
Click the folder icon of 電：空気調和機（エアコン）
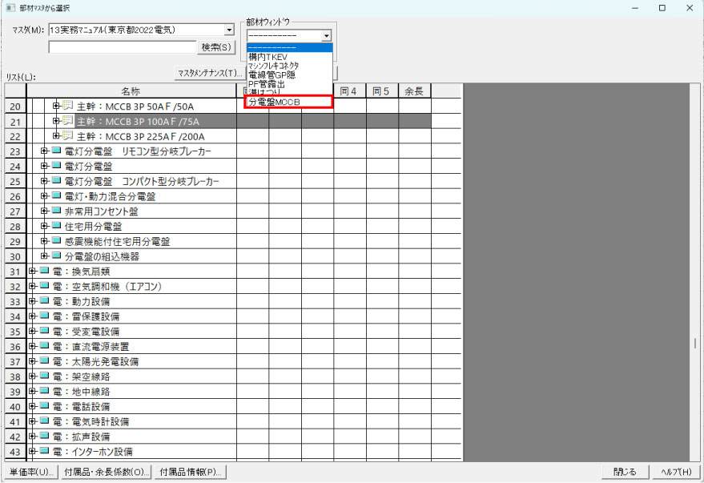(x=44, y=285)
